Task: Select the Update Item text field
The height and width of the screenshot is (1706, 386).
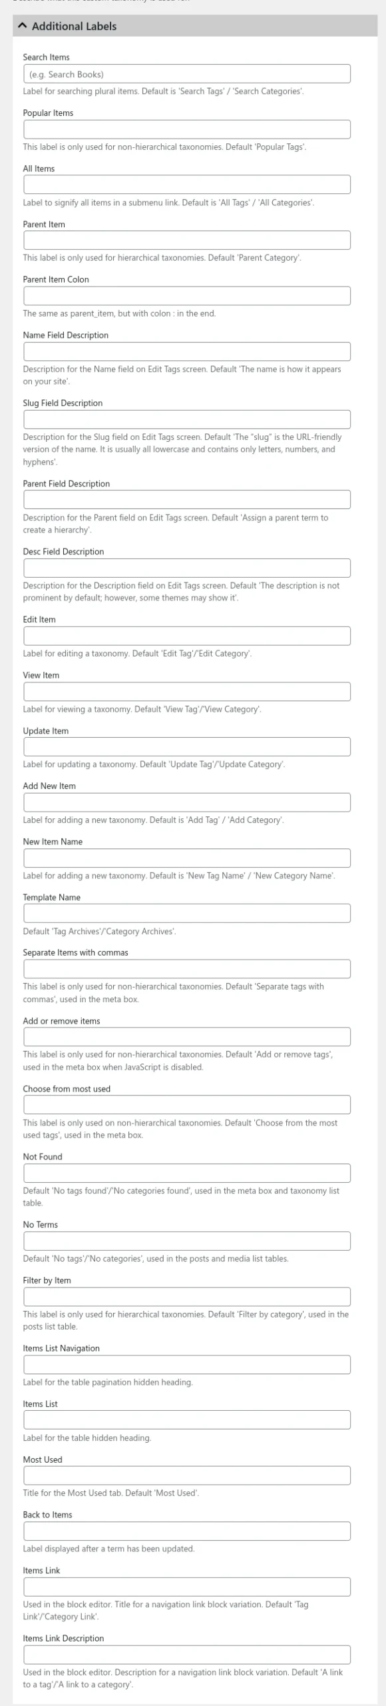Action: point(187,747)
